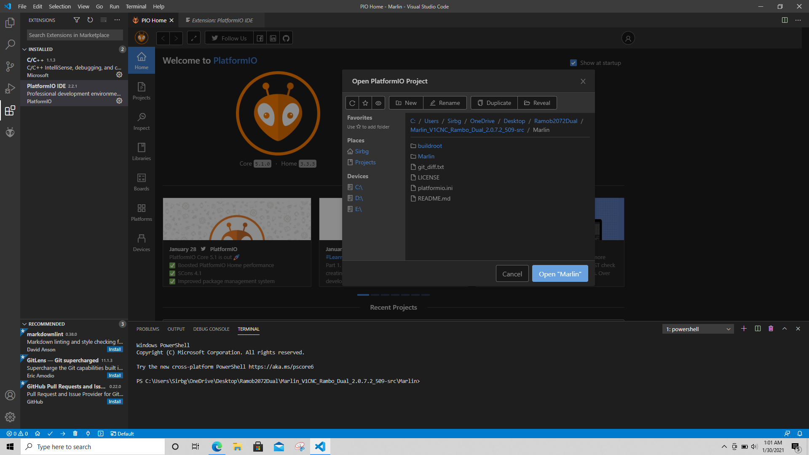Open the PlatformIO alien icon in activity bar
This screenshot has width=809, height=455.
(10, 132)
